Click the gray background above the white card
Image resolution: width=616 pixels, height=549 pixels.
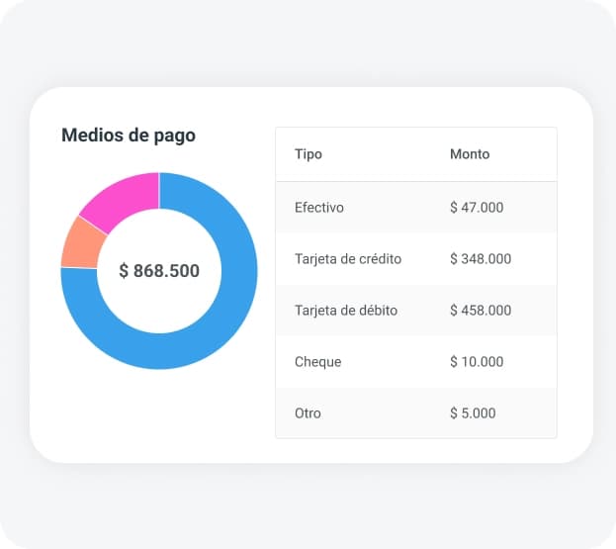coord(308,45)
